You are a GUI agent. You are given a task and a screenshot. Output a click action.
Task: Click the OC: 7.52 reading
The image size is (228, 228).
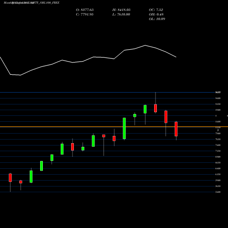156,10
